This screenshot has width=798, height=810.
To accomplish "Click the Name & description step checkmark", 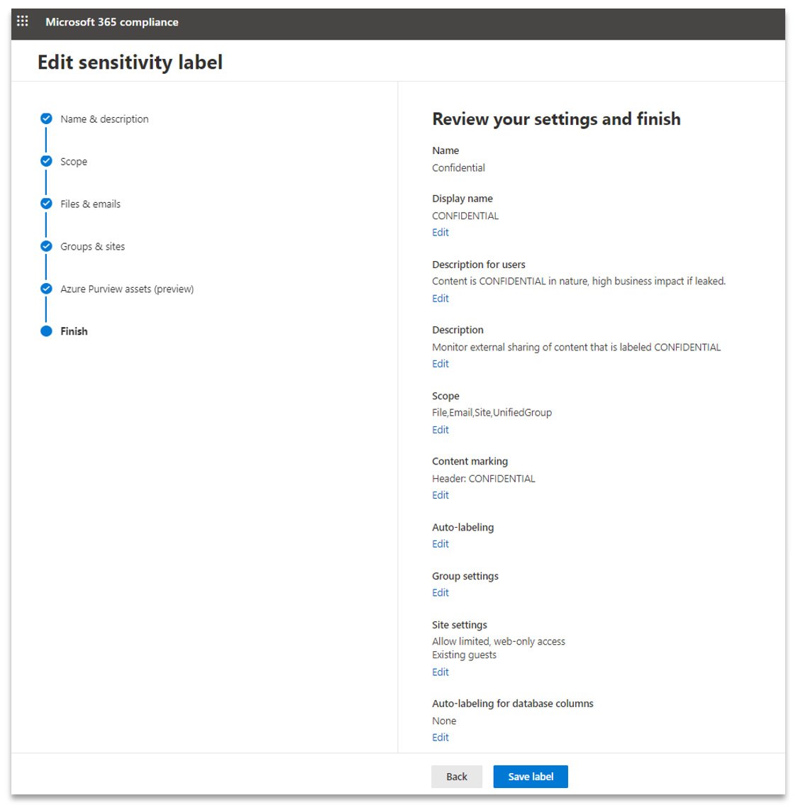I will click(46, 118).
